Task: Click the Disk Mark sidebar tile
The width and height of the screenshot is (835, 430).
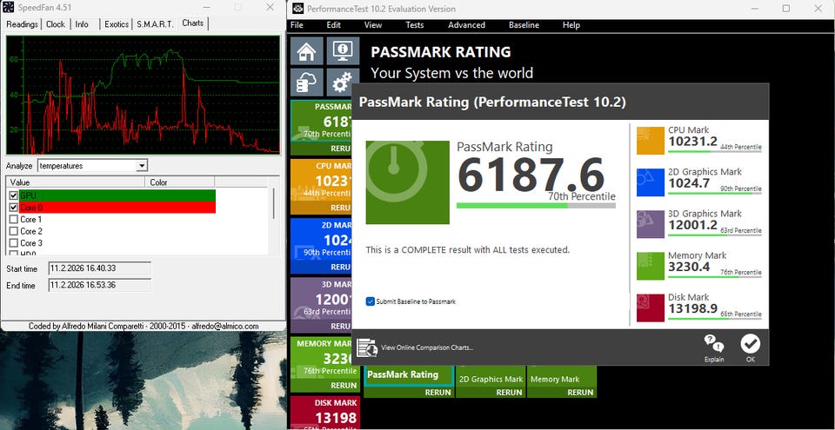Action: (324, 413)
